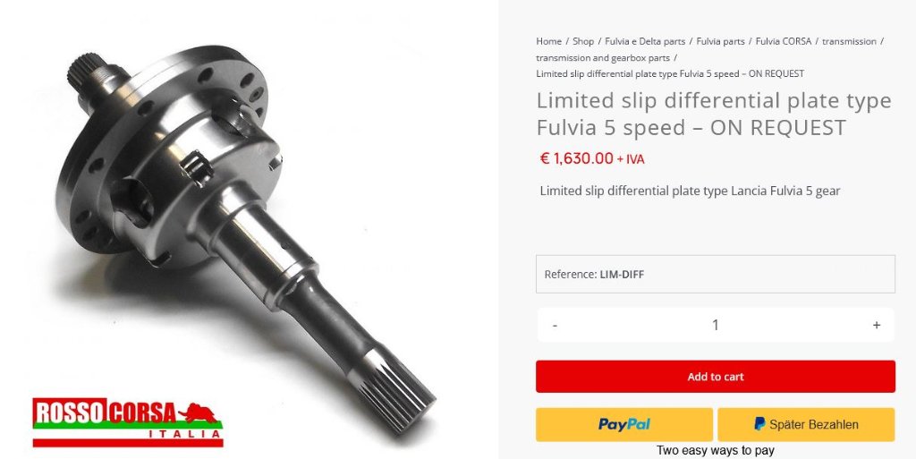Go to the Home breadcrumb

coord(548,41)
